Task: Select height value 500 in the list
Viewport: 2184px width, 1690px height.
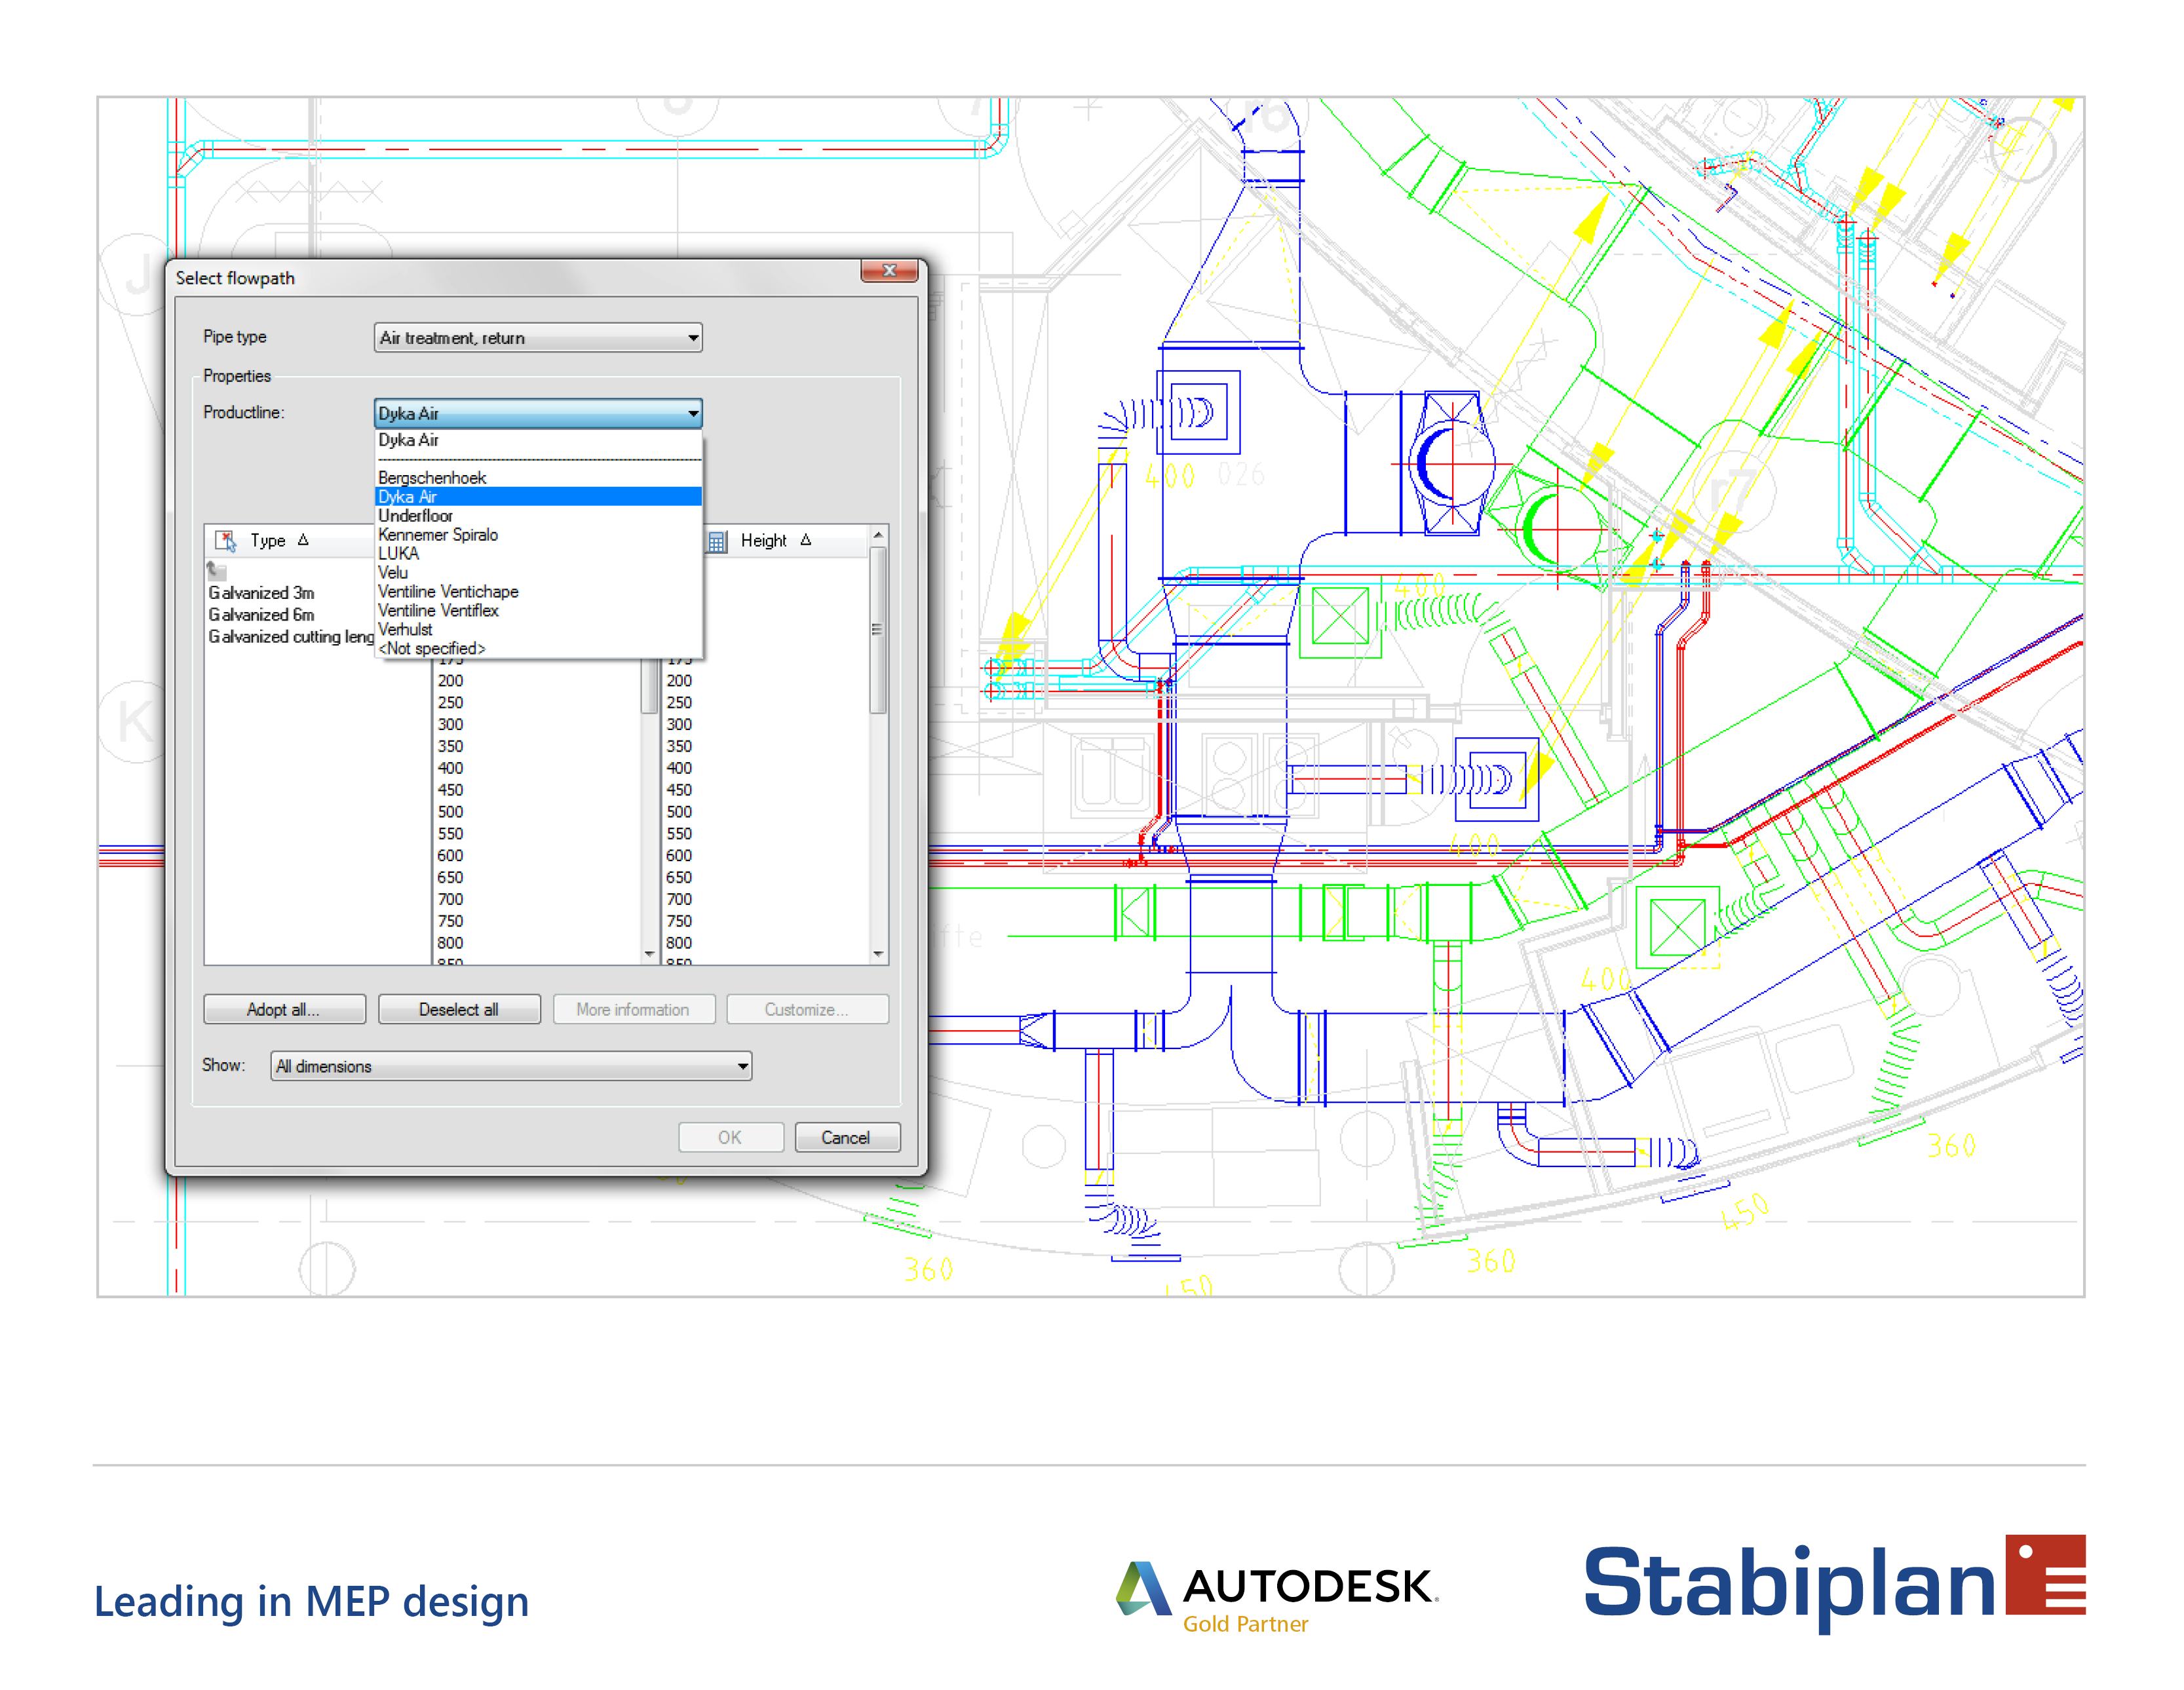Action: (679, 812)
